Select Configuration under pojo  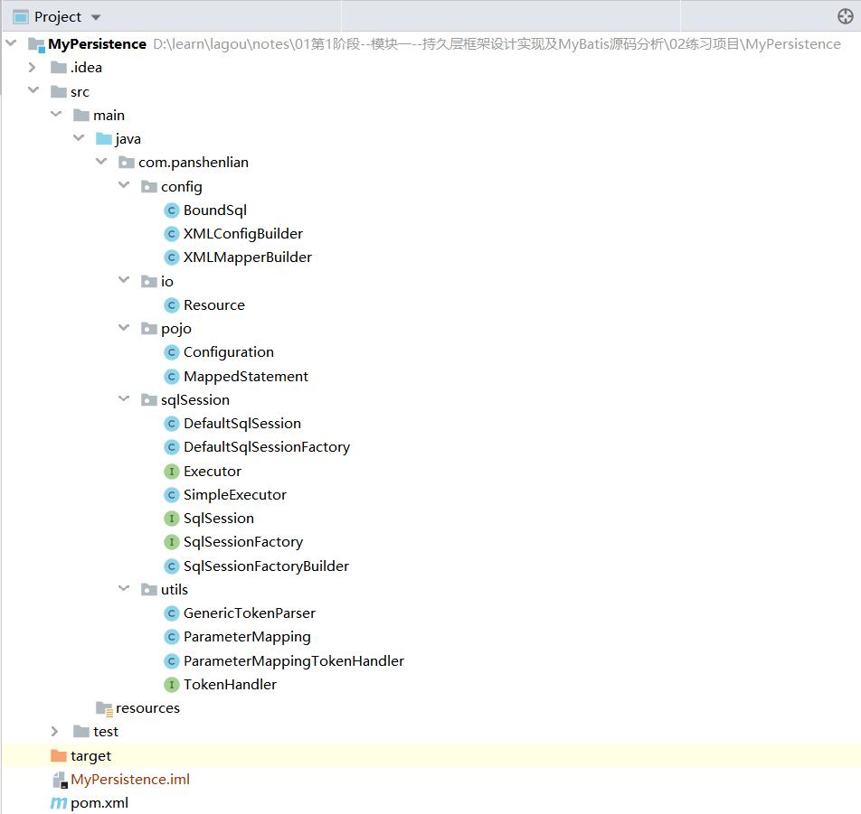click(x=229, y=352)
